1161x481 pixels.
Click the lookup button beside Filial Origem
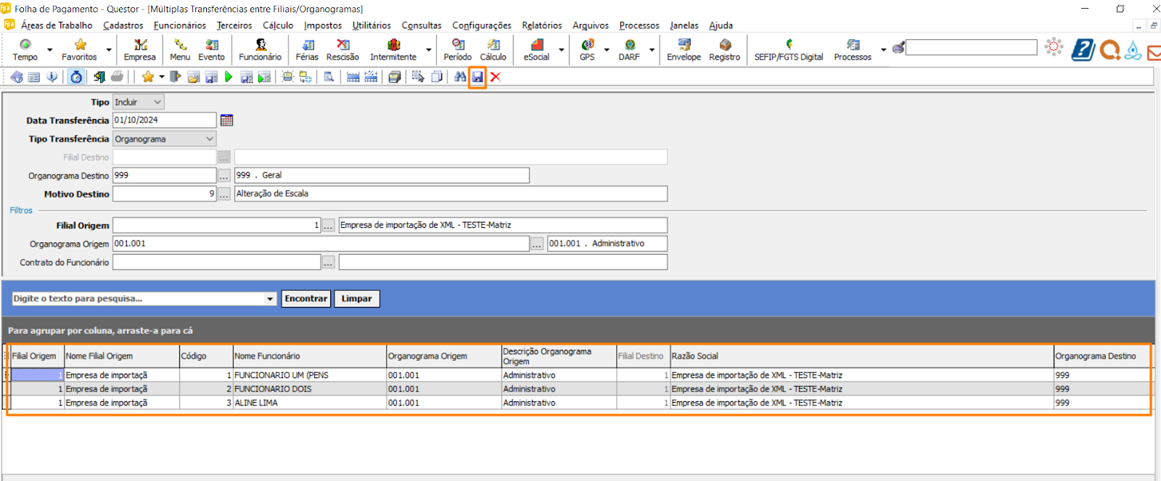pos(329,226)
